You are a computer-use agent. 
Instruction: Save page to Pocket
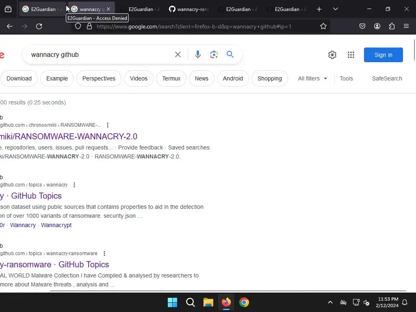click(x=362, y=26)
